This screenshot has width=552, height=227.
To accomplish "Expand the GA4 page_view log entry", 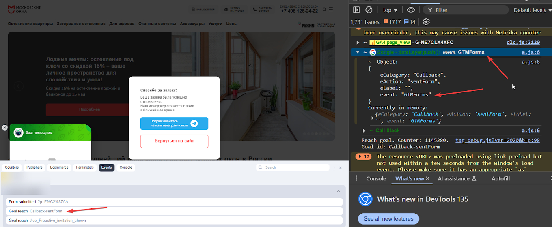I will (x=358, y=42).
